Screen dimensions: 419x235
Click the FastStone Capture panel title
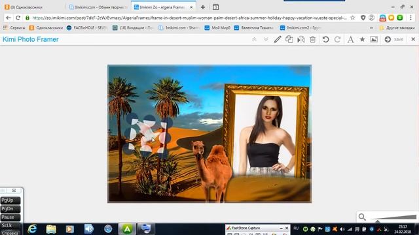tap(246, 228)
